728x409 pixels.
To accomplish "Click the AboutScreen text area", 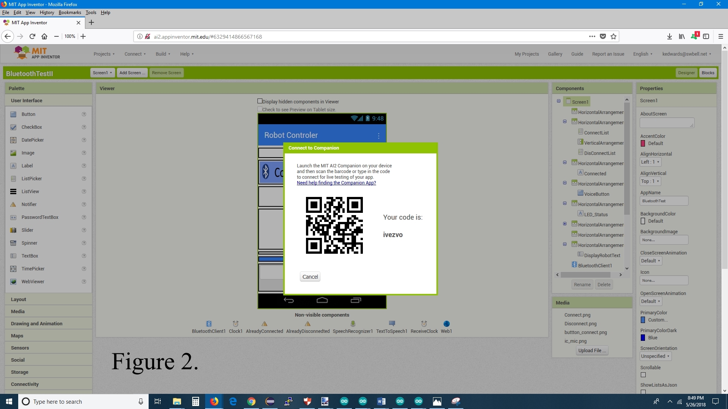I will click(x=667, y=123).
